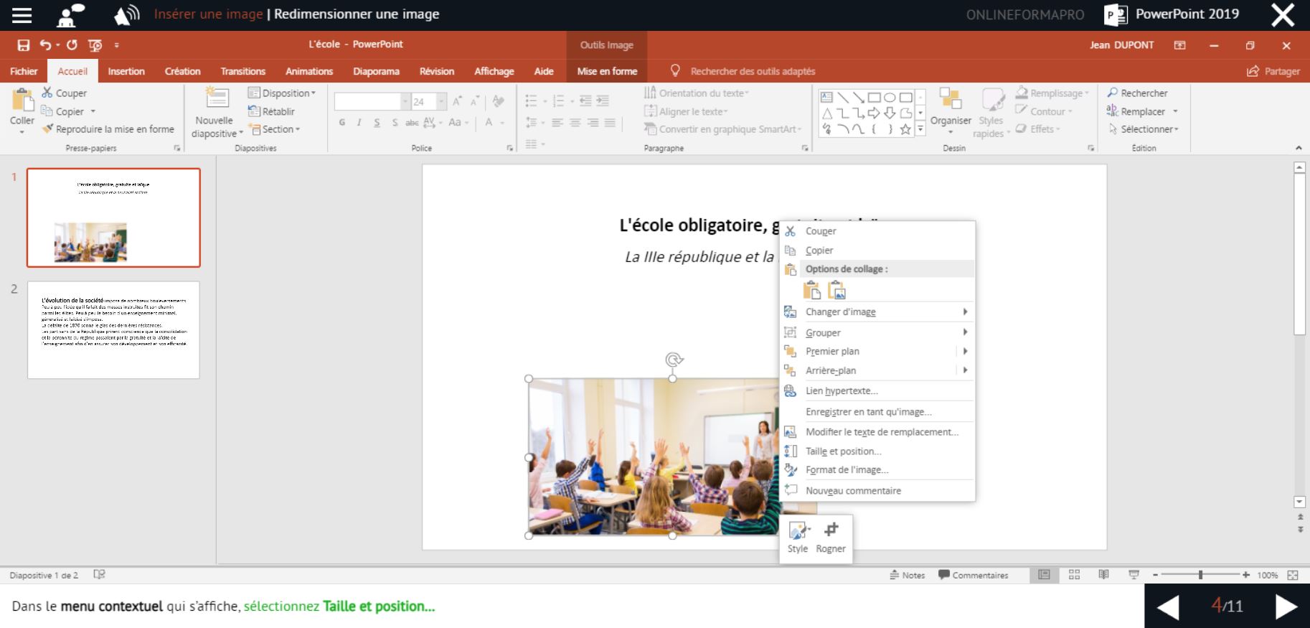Click the vertical scrollbar down arrow
Image resolution: width=1310 pixels, height=628 pixels.
(x=1299, y=502)
